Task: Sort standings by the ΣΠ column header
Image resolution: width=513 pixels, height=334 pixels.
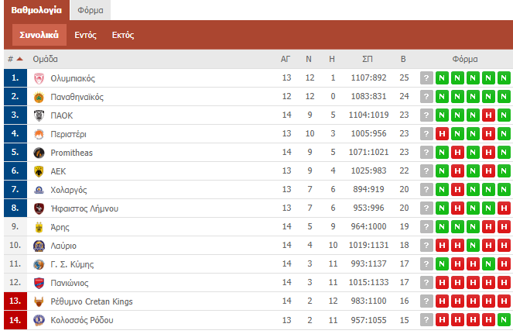Action: (368, 59)
